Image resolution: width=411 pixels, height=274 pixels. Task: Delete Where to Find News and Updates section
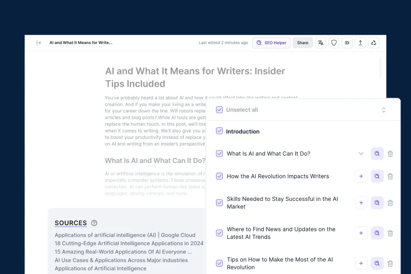[390, 233]
